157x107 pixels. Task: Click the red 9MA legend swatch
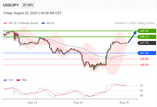pos(18,80)
